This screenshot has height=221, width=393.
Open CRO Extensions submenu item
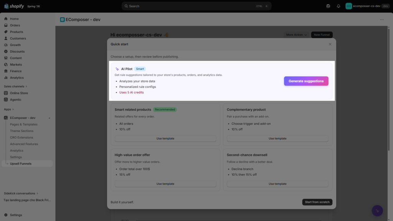(21, 137)
